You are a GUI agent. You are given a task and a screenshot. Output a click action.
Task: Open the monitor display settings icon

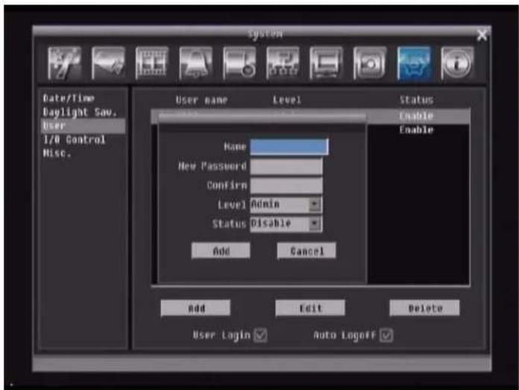pos(327,63)
